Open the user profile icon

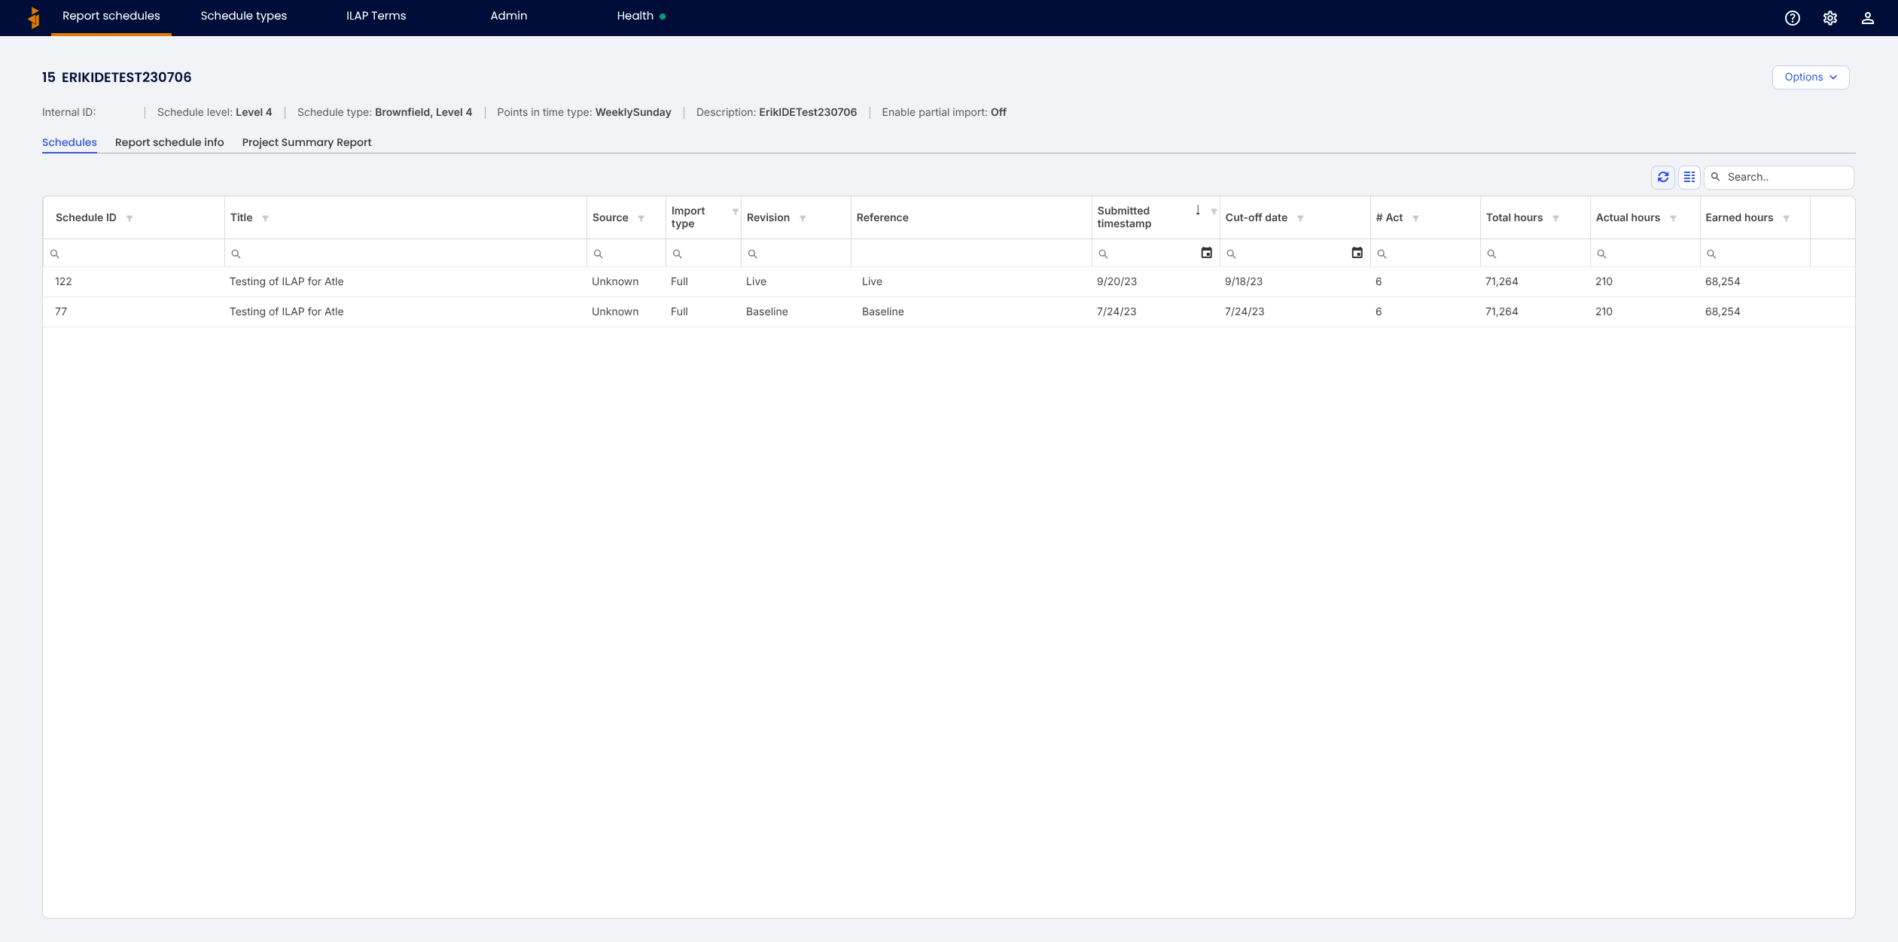(1868, 18)
